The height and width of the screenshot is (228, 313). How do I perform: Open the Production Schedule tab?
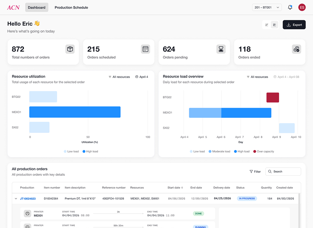point(71,7)
